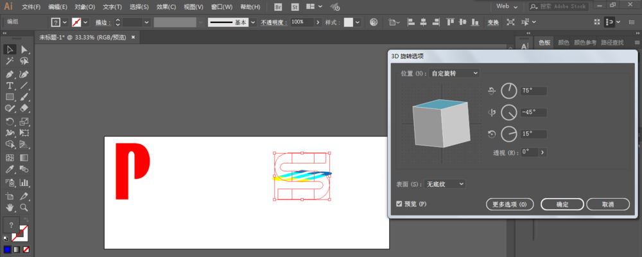Viewport: 642px width, 257px height.
Task: Reset default fill and stroke
Action: pyautogui.click(x=6, y=238)
